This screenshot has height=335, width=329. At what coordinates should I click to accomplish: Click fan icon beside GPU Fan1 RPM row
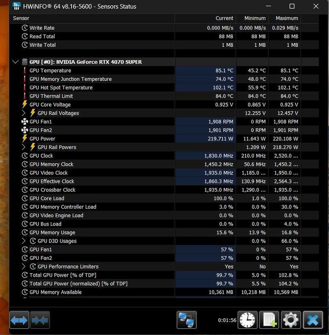pyautogui.click(x=24, y=122)
